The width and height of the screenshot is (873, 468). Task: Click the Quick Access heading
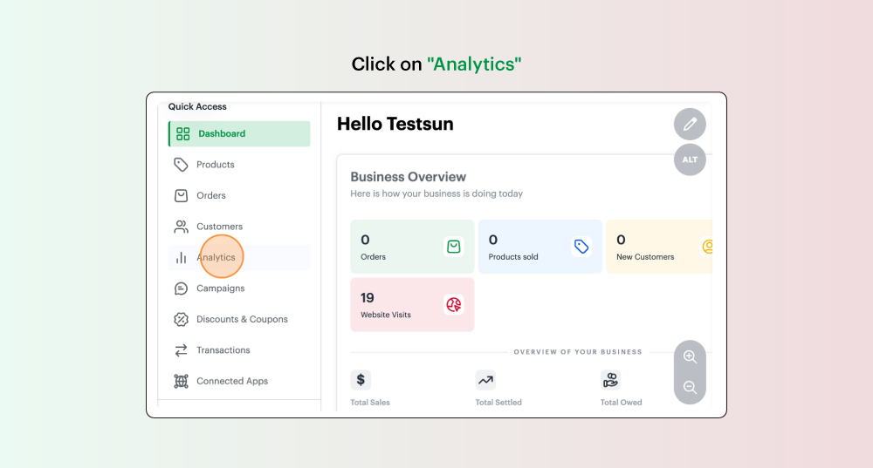pos(197,106)
